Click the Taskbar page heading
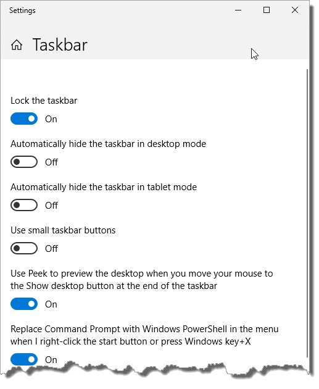Screen dimensions: 319x389 point(60,46)
